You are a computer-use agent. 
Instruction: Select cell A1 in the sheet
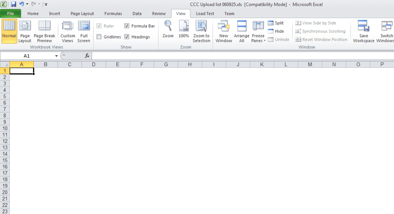[22, 71]
